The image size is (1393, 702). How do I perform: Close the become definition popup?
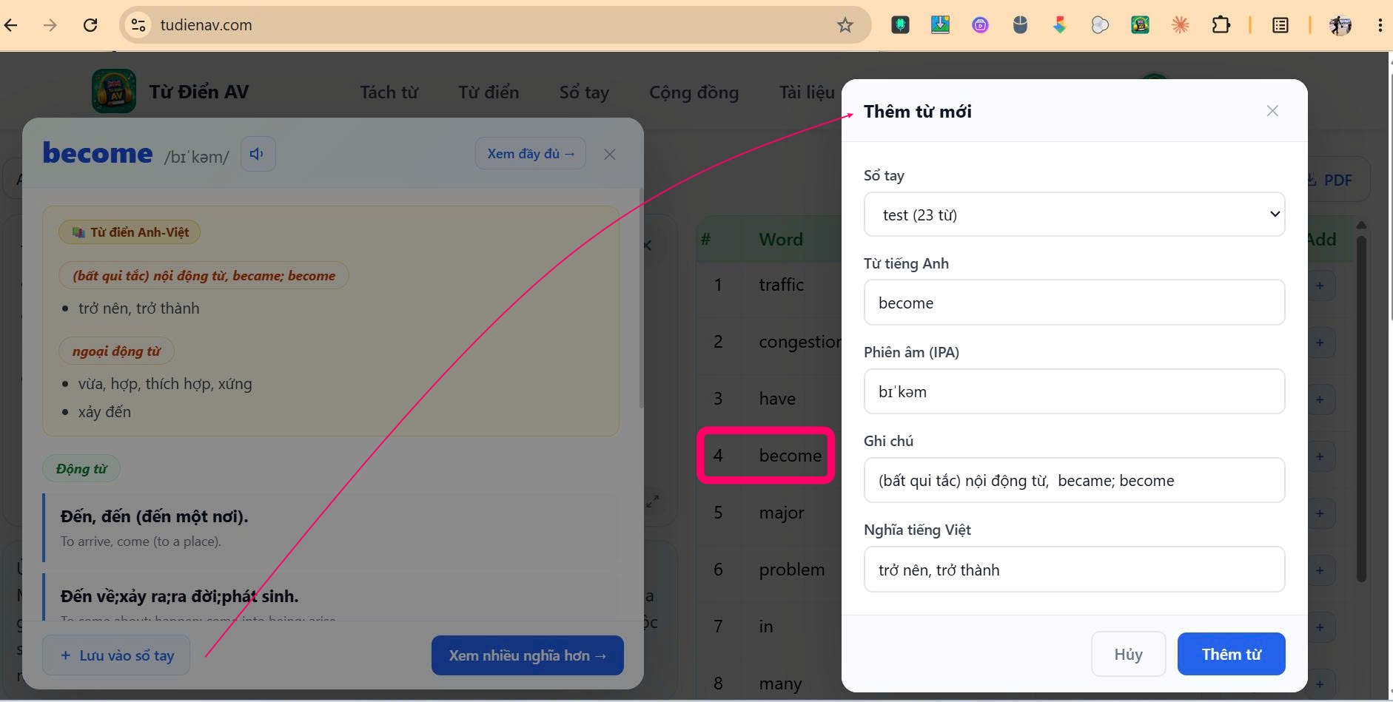(x=609, y=154)
